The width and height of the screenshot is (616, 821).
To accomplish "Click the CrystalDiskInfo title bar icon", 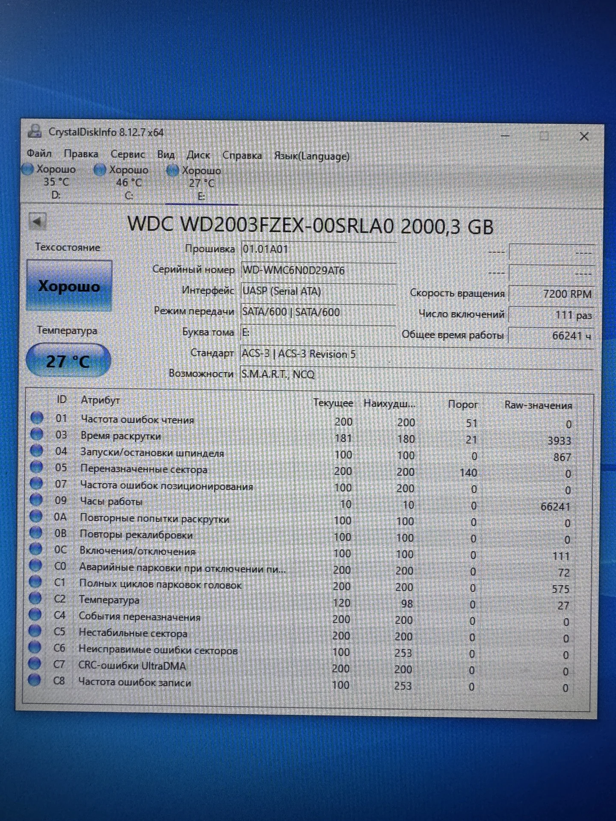I will 35,131.
